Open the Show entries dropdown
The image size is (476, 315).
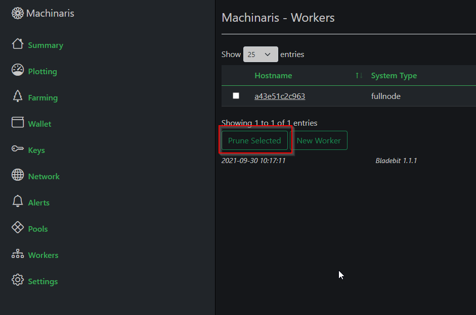261,54
